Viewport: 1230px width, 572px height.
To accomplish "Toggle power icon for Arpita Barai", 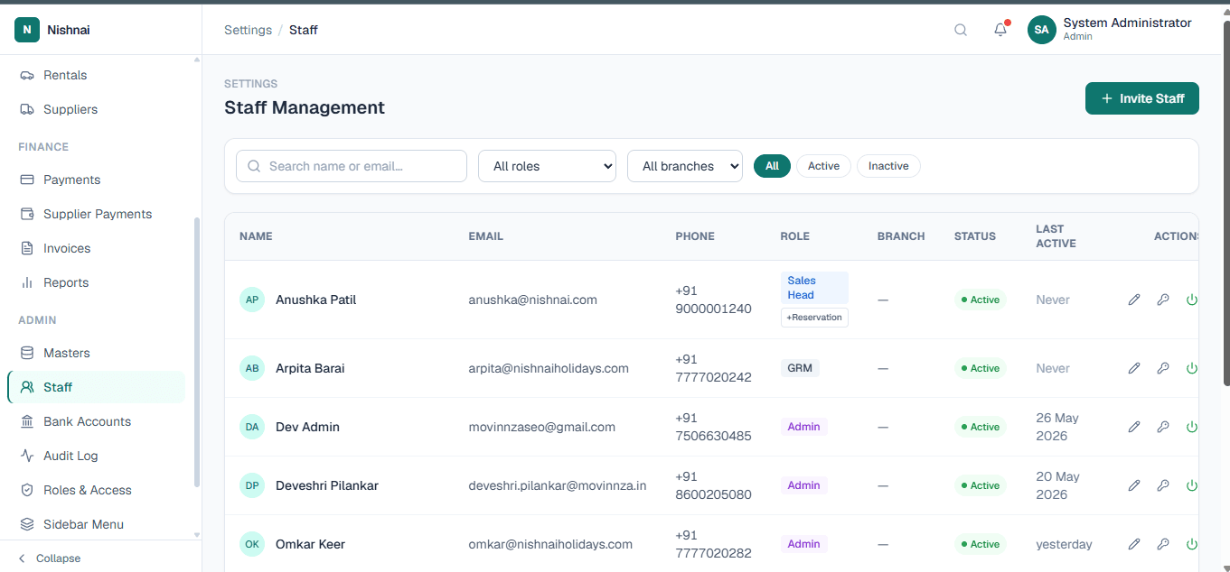I will 1192,368.
